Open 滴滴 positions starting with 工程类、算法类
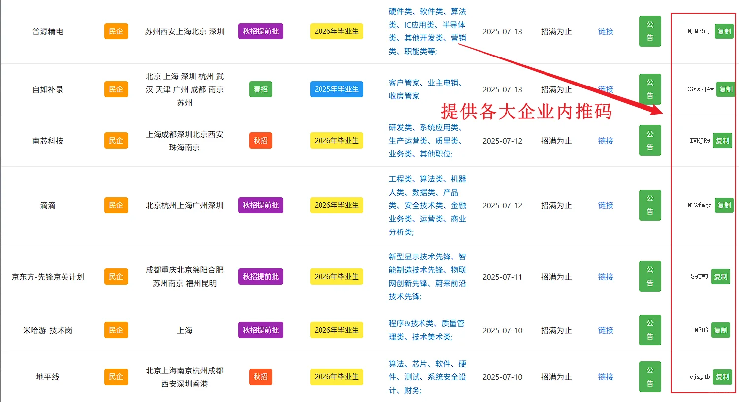The height and width of the screenshot is (402, 739). pos(427,205)
